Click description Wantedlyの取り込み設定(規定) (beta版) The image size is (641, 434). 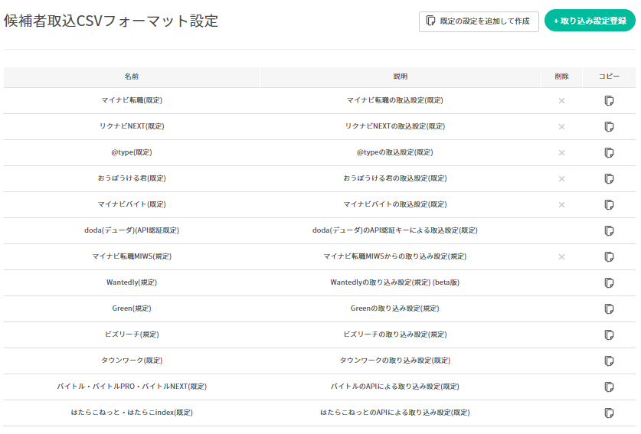[x=395, y=282]
